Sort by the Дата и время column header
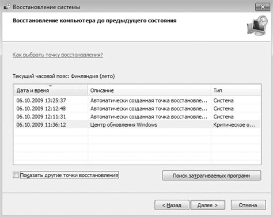The image size is (273, 217). [51, 90]
